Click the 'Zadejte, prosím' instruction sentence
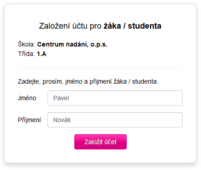201x170 pixels. click(x=88, y=81)
